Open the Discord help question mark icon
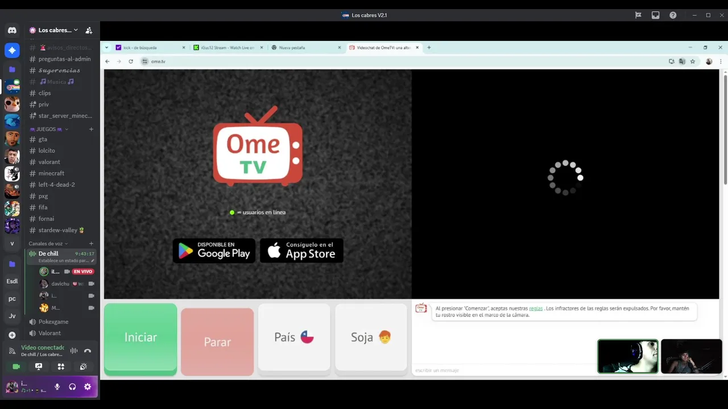 coord(673,15)
